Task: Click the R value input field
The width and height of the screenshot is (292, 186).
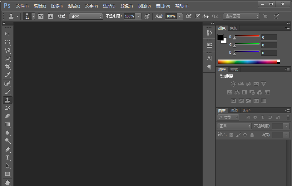Action: (269, 37)
